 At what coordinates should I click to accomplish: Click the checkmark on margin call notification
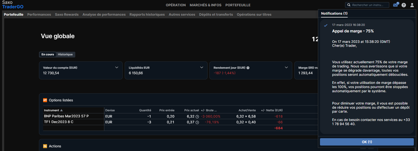pos(326,26)
